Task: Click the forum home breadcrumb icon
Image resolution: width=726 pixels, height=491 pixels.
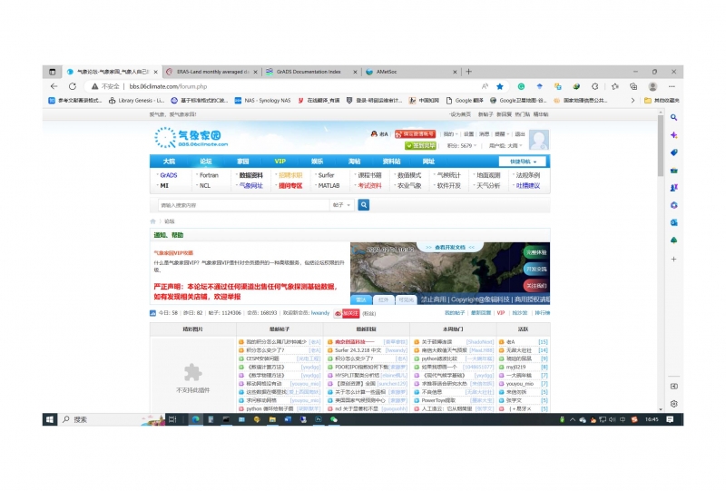Action: (153, 221)
